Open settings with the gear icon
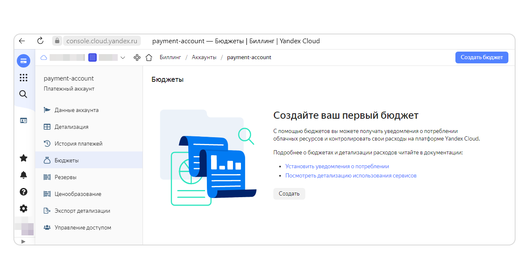This screenshot has width=529, height=279. point(24,209)
